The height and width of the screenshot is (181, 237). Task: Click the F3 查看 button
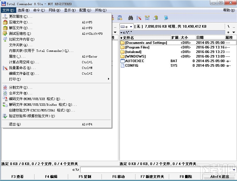click(17, 177)
